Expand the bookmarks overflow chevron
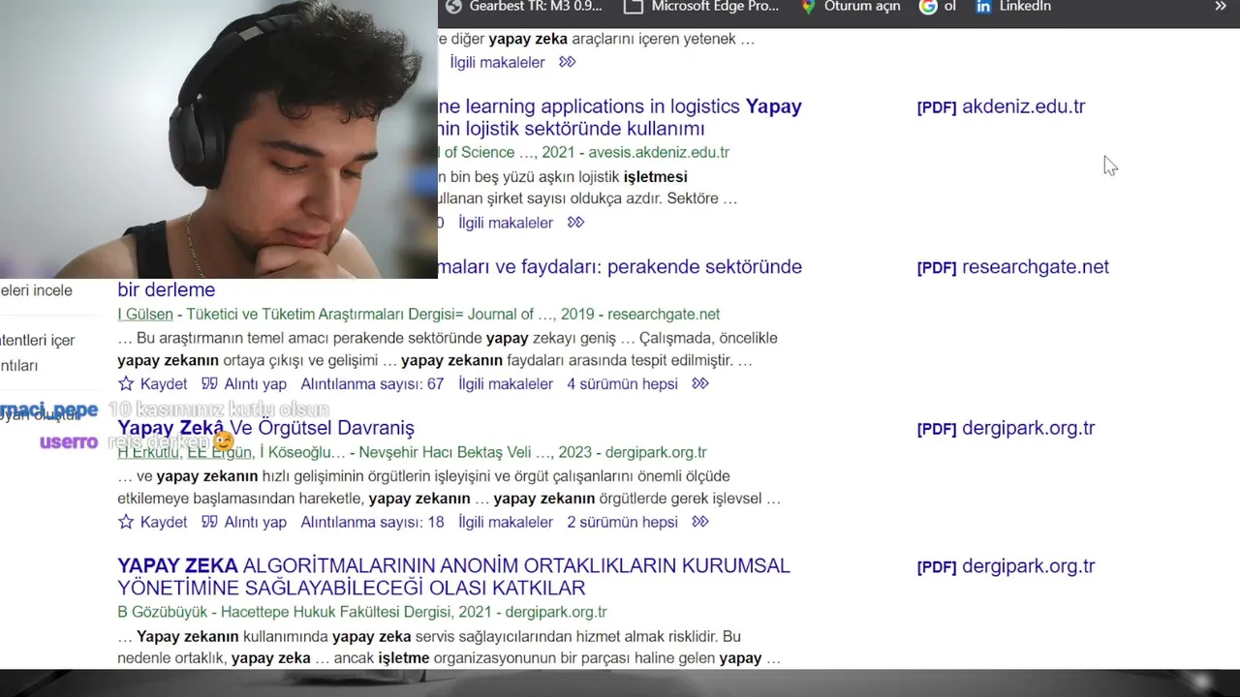Viewport: 1240px width, 697px height. [1220, 7]
